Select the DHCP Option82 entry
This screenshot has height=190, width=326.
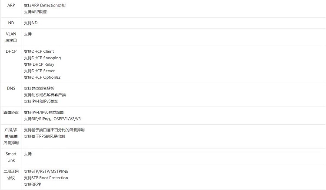tap(42, 77)
